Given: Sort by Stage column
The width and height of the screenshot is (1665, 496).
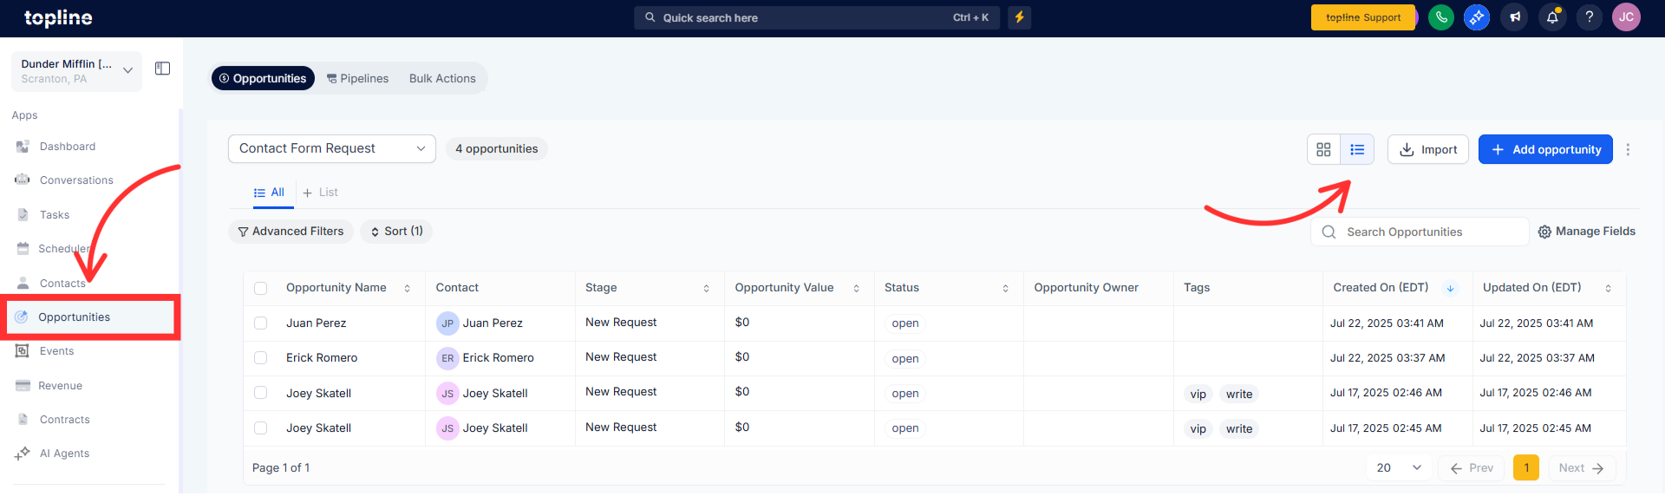Looking at the screenshot, I should click(707, 289).
